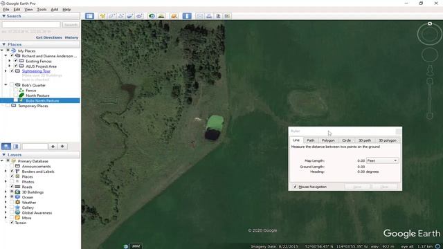Open the File menu

point(6,9)
